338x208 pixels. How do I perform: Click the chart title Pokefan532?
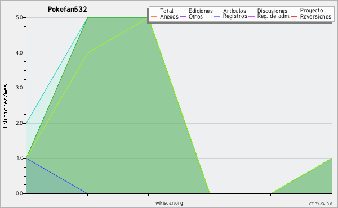pyautogui.click(x=67, y=10)
